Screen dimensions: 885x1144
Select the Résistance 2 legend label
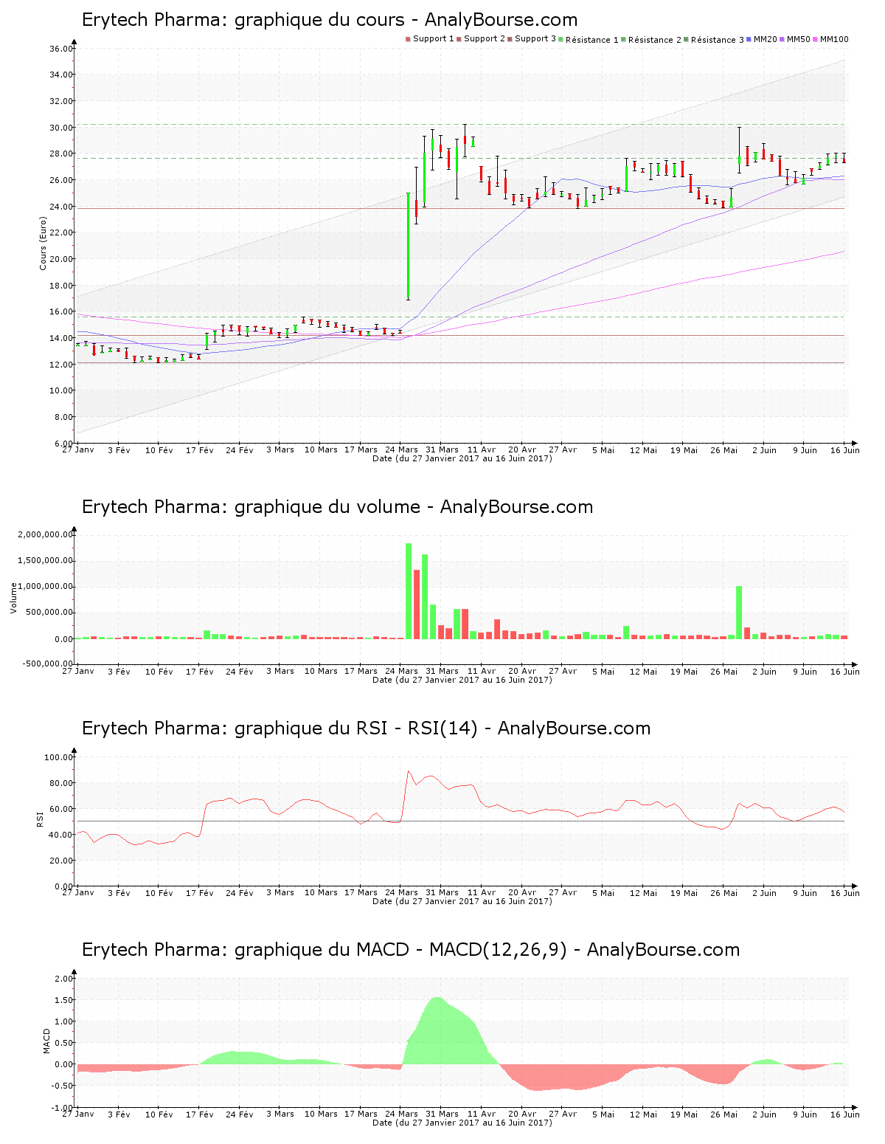tap(655, 40)
